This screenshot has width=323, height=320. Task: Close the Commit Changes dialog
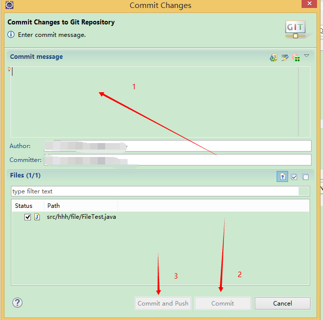(309, 3)
